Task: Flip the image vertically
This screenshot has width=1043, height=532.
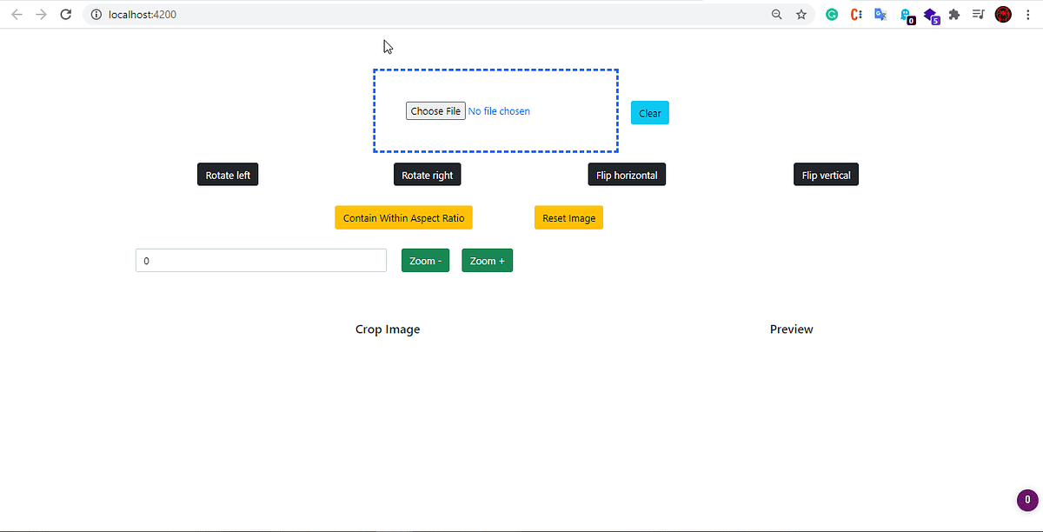Action: point(826,174)
